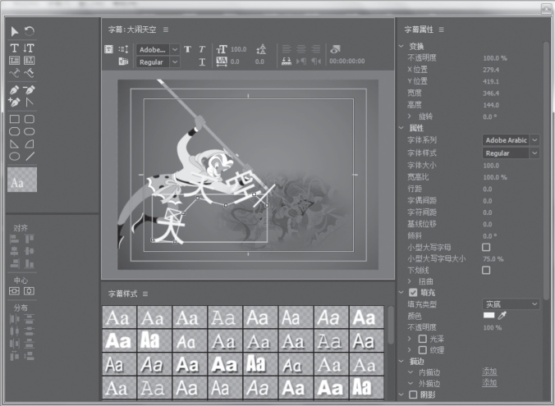Align text center in title toolbar
555x406 pixels.
click(x=301, y=49)
